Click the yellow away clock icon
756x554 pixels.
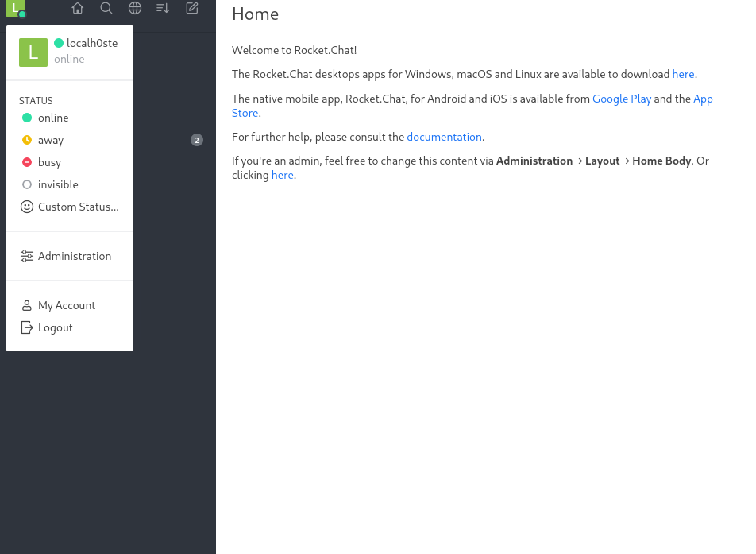pos(27,140)
